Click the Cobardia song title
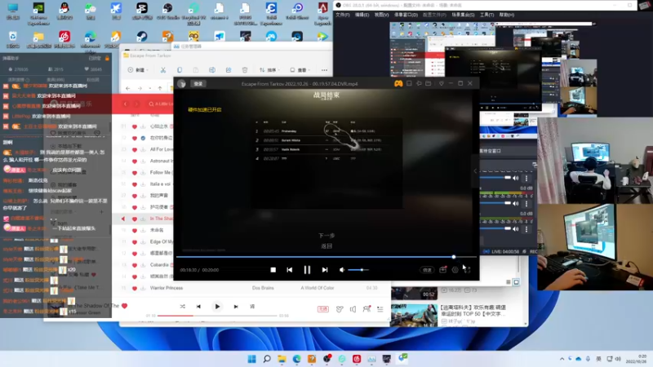The image size is (653, 367). click(x=159, y=264)
